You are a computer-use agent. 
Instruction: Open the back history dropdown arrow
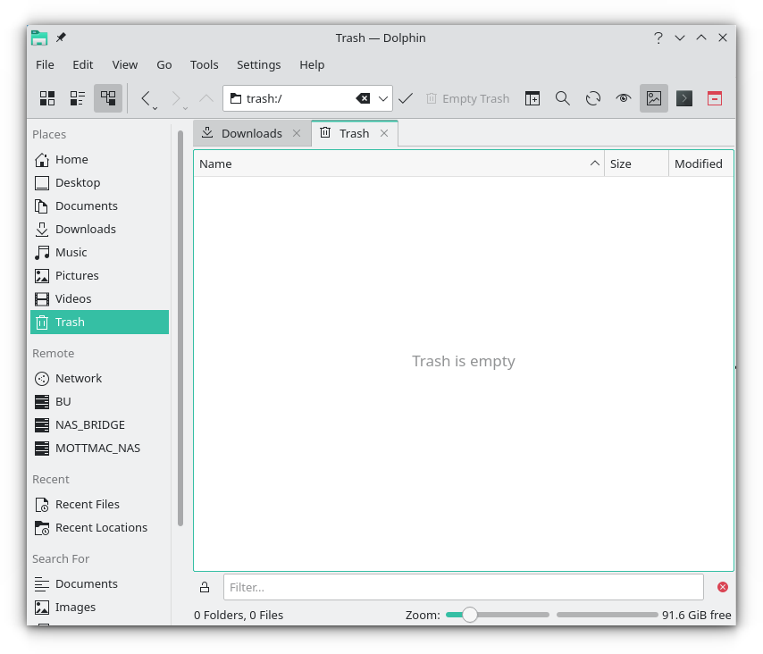pos(155,108)
